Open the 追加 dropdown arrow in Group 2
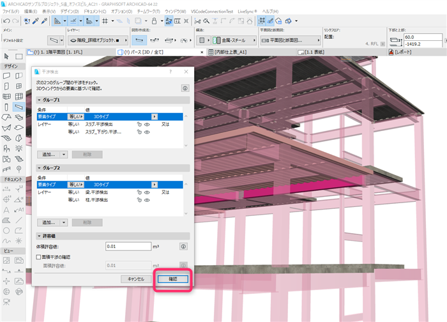This screenshot has height=322, width=447. (x=64, y=222)
